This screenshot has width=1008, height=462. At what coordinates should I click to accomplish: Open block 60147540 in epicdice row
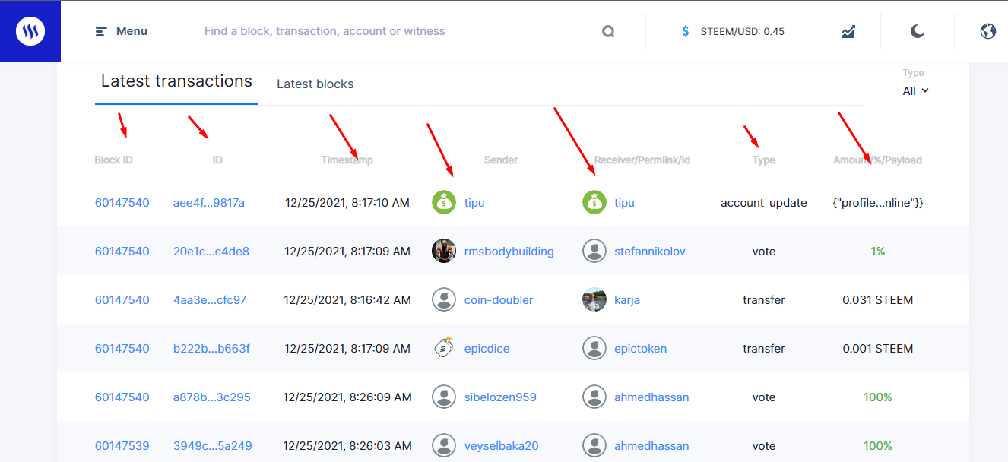(x=122, y=349)
